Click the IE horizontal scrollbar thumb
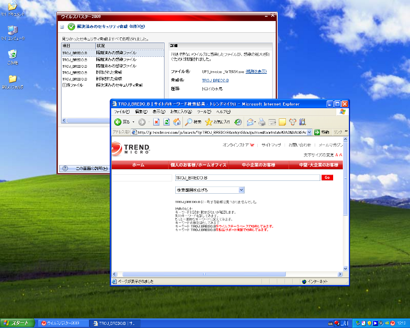The height and width of the screenshot is (328, 410). (204, 274)
